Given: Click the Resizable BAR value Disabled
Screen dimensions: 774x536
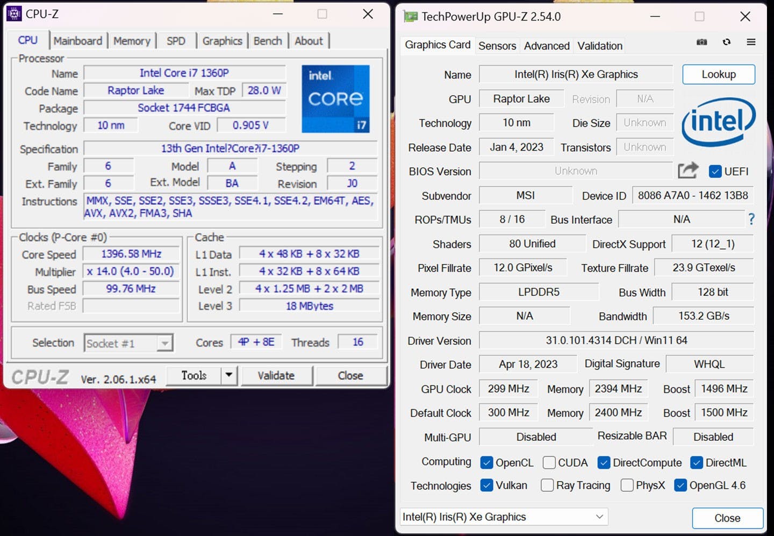Looking at the screenshot, I should [713, 437].
